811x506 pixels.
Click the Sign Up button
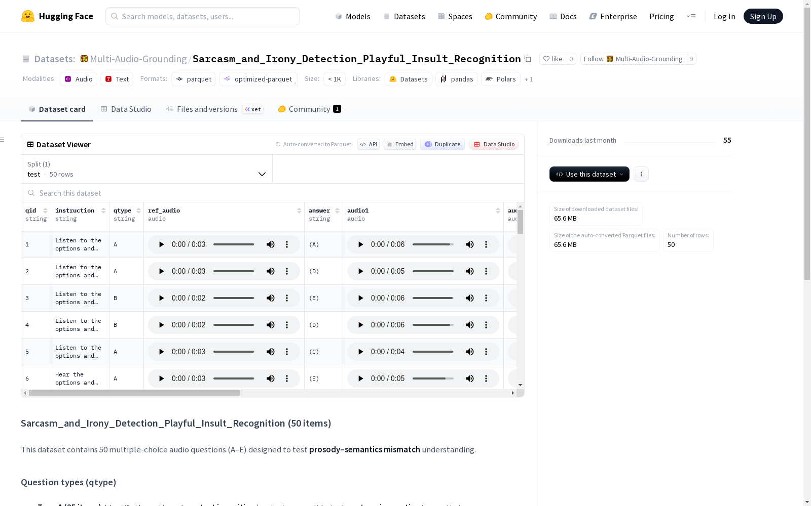(x=763, y=16)
